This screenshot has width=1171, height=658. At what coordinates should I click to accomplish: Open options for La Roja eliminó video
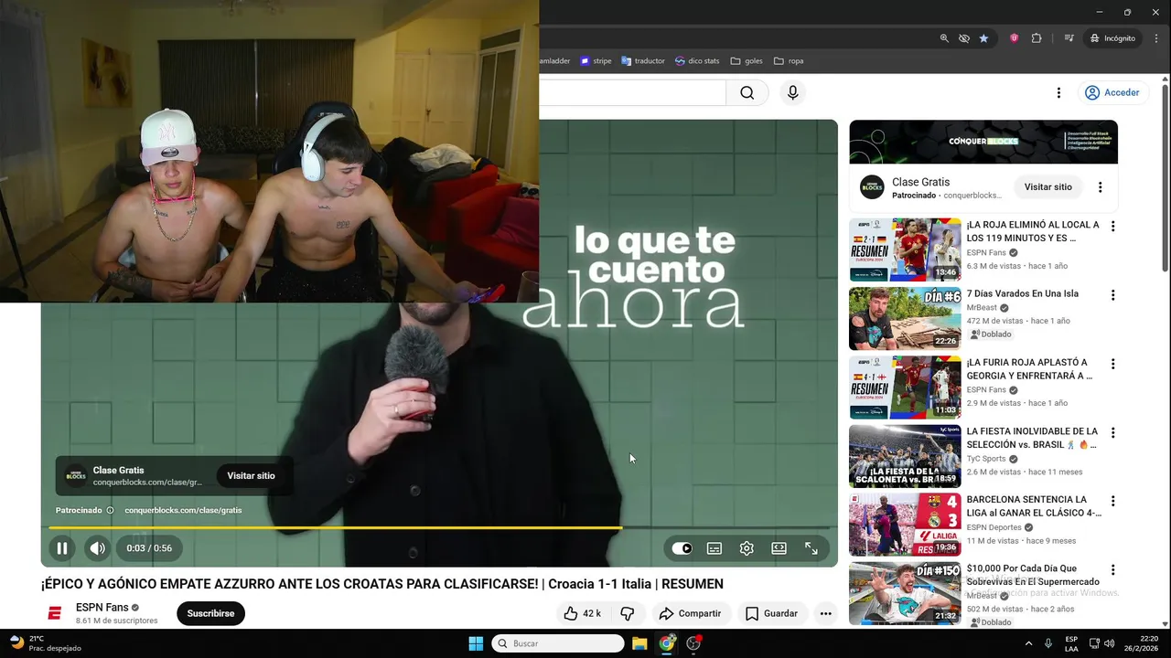pyautogui.click(x=1112, y=226)
